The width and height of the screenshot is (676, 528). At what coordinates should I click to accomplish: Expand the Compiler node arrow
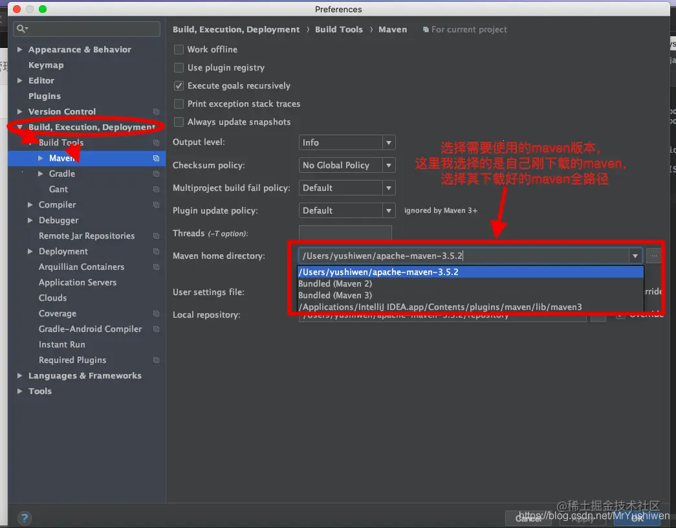[30, 205]
